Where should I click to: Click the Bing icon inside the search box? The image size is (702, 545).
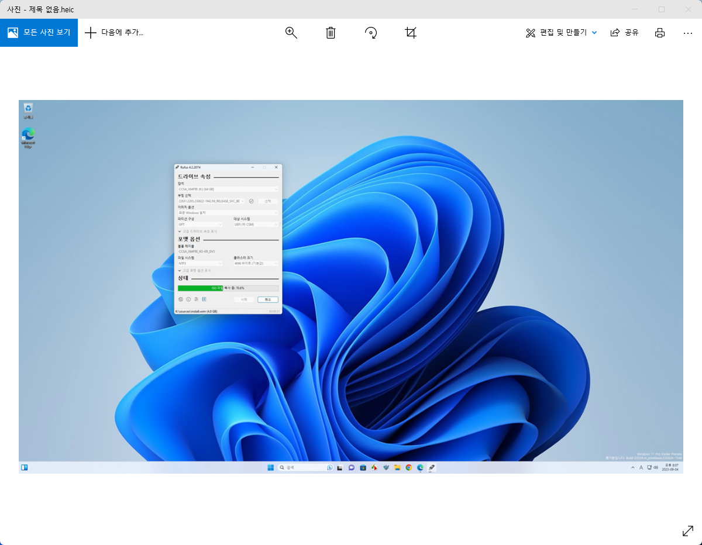(x=330, y=467)
